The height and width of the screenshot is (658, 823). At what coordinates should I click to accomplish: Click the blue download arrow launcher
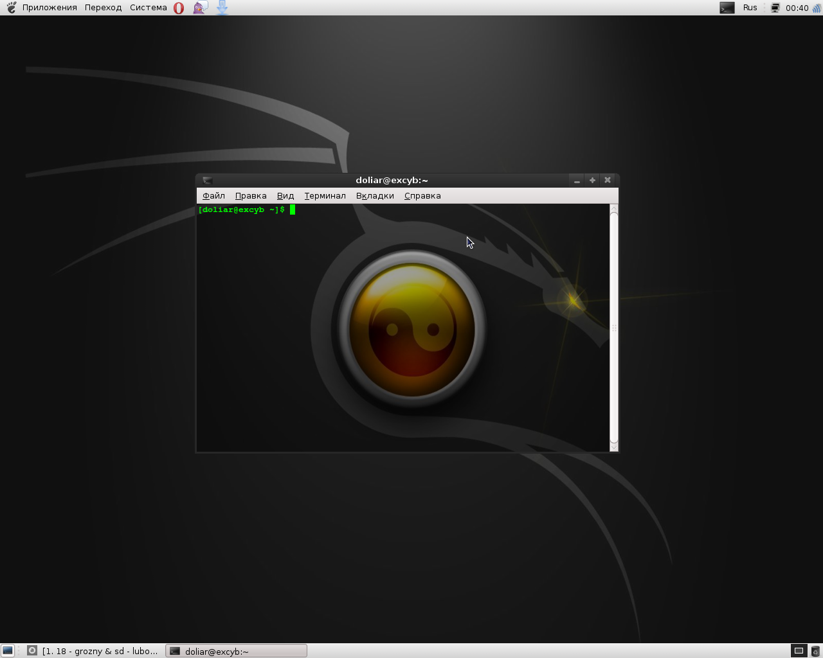click(x=222, y=8)
